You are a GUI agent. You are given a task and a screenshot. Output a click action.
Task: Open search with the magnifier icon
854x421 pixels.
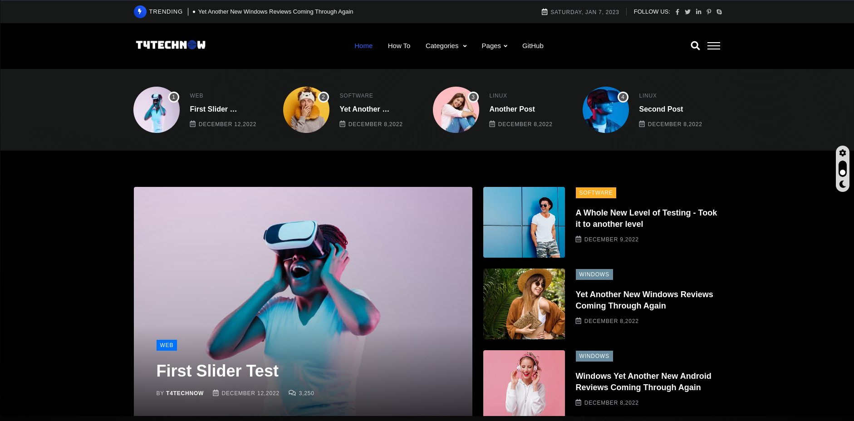click(695, 46)
